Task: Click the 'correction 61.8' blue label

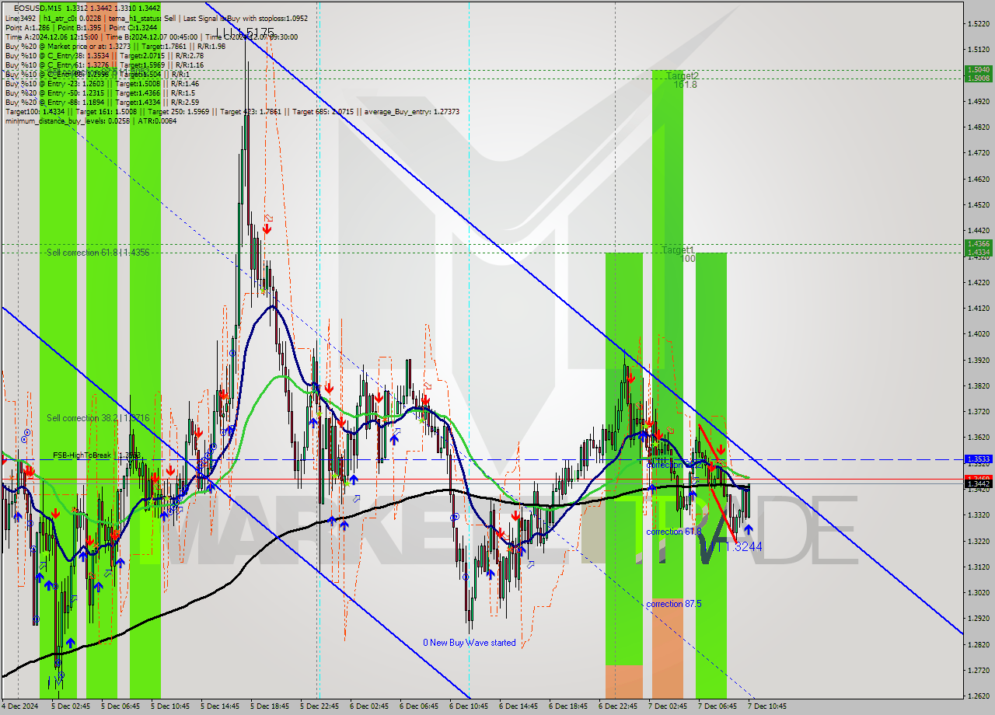Action: point(673,532)
